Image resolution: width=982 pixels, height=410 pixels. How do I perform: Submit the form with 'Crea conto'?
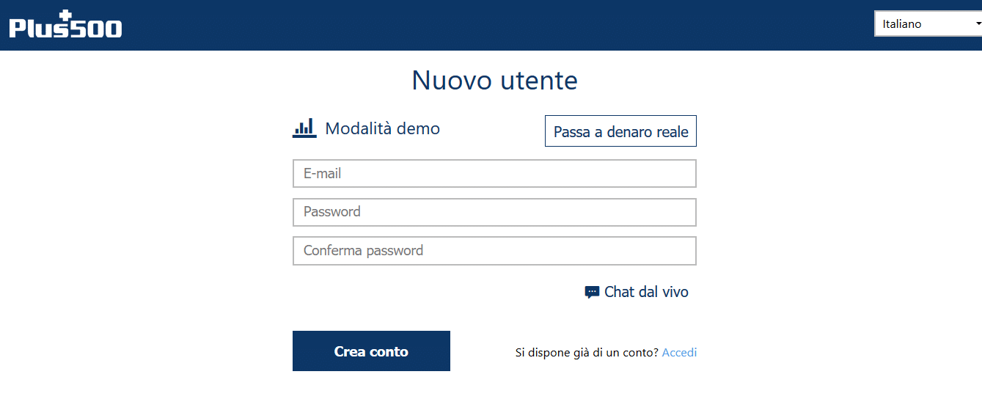371,351
